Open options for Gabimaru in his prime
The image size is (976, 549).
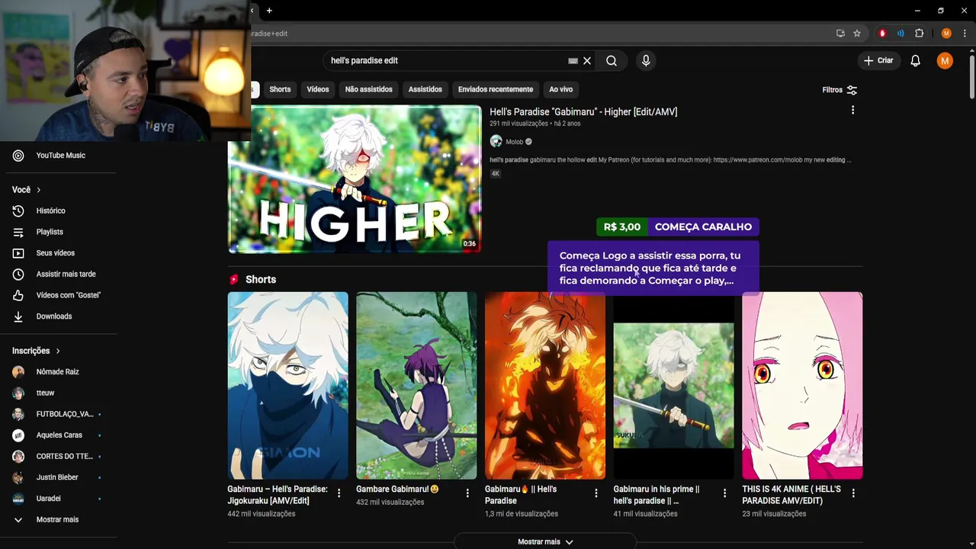[724, 493]
